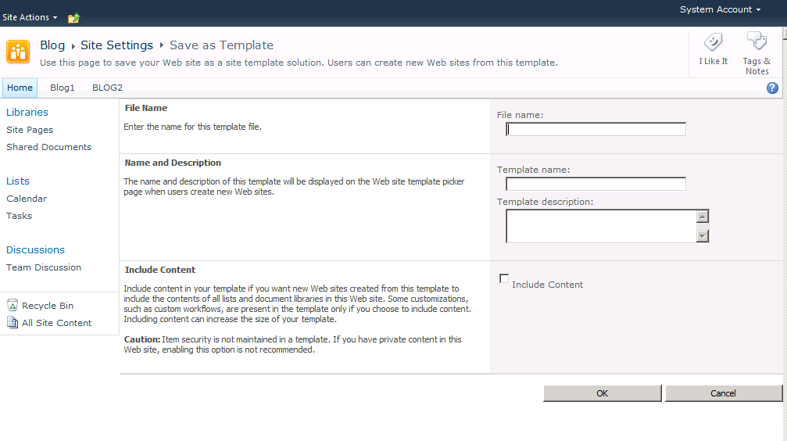Enable the Include Content checkbox
Screen dimensions: 787x441
[x=504, y=279]
